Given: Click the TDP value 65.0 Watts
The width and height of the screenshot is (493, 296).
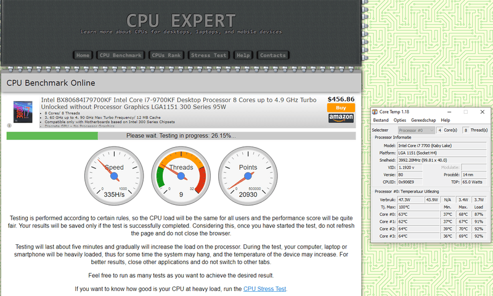Looking at the screenshot, I should click(474, 182).
